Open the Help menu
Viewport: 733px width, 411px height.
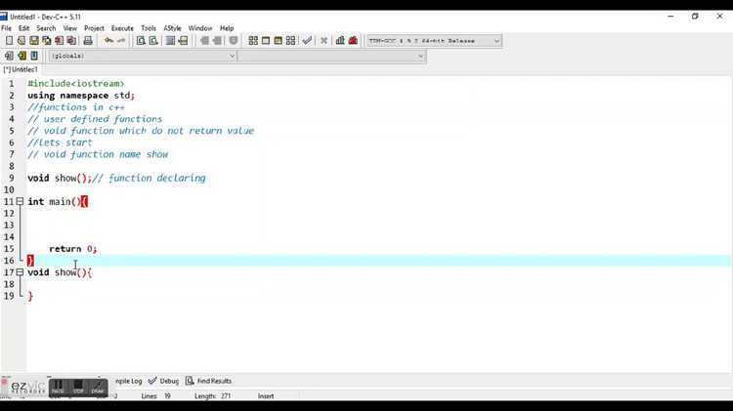click(x=227, y=28)
